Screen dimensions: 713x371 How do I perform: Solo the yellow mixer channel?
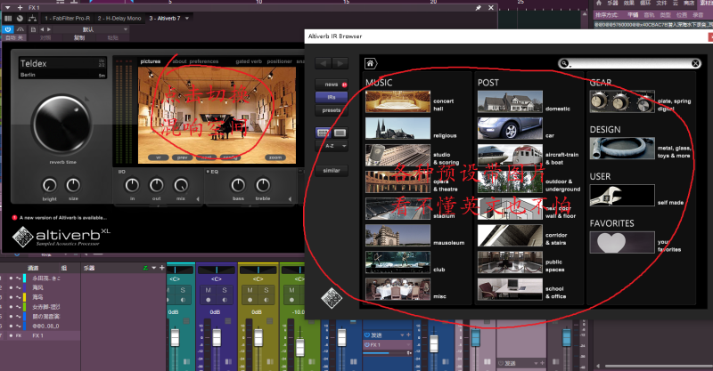coord(265,290)
